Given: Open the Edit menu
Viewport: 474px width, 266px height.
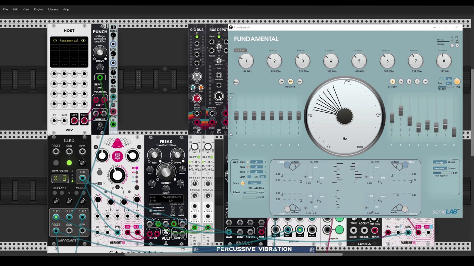Looking at the screenshot, I should [x=15, y=9].
